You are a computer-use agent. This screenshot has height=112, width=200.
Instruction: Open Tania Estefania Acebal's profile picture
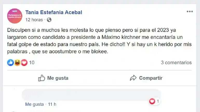[15, 16]
